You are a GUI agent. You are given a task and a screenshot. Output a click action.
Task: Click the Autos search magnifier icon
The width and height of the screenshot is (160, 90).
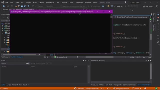[27, 63]
